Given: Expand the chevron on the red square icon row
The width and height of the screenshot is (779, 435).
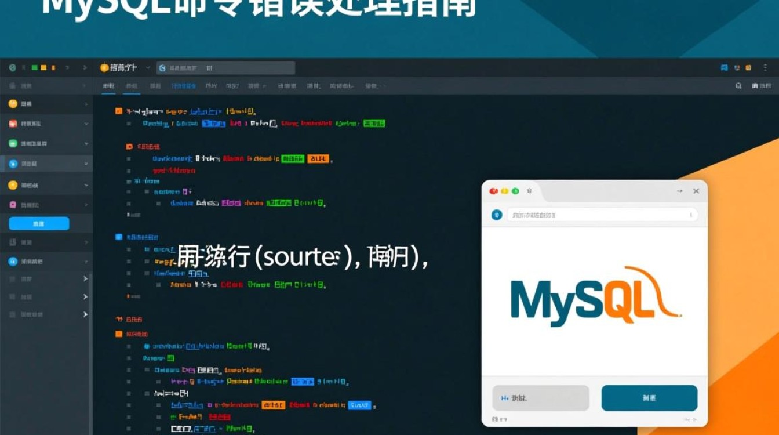Looking at the screenshot, I should [x=86, y=124].
